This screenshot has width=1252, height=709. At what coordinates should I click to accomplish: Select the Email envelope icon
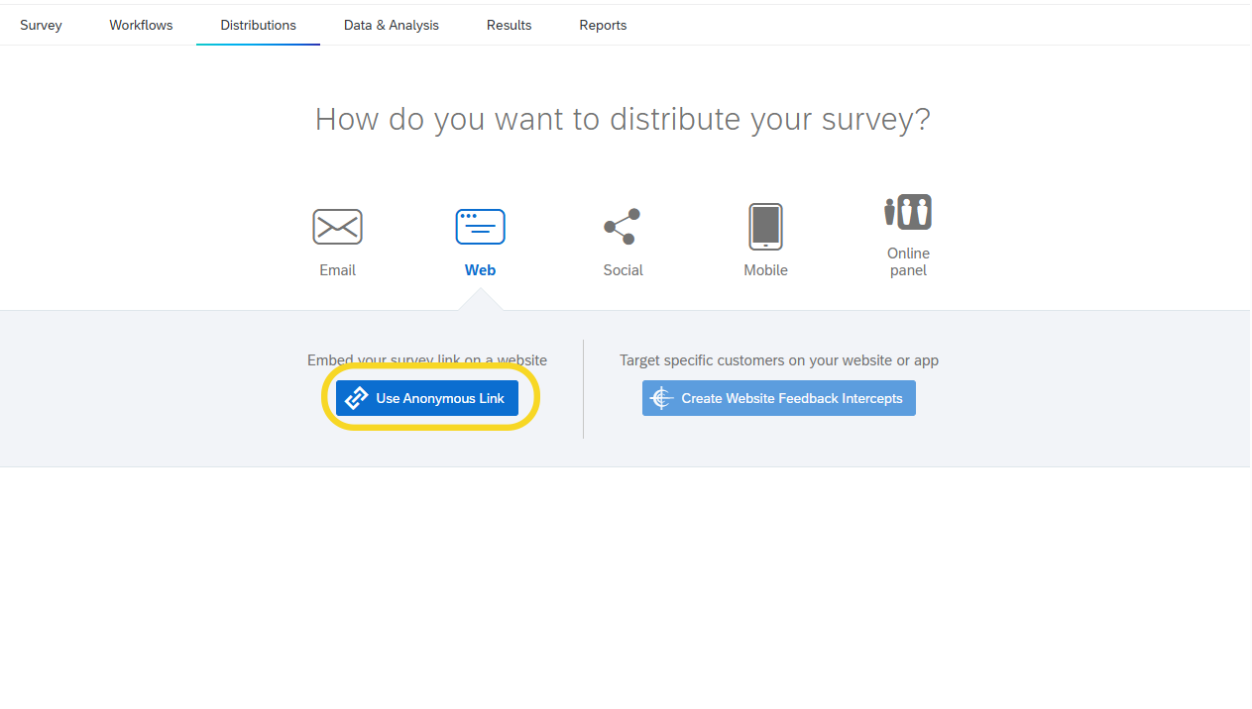[x=337, y=227]
